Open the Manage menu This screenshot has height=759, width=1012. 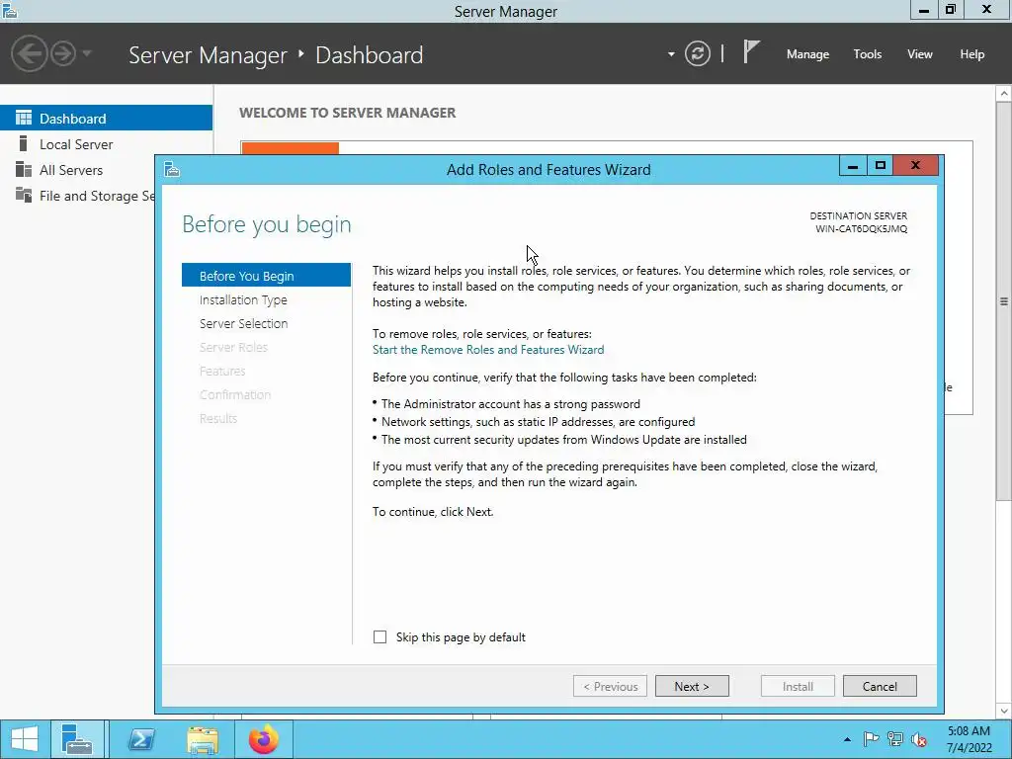pos(807,54)
